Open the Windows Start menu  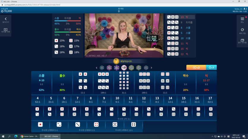[3, 136]
